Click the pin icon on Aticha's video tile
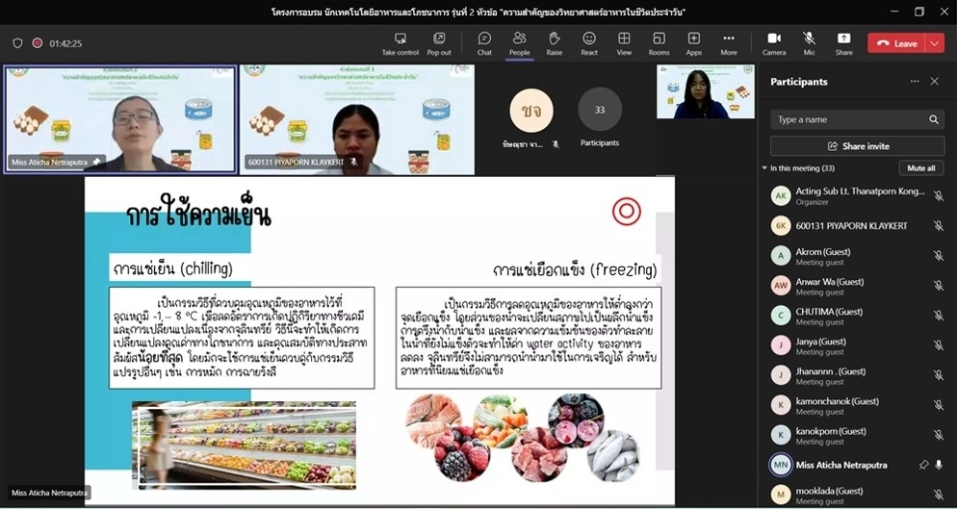 pyautogui.click(x=96, y=163)
